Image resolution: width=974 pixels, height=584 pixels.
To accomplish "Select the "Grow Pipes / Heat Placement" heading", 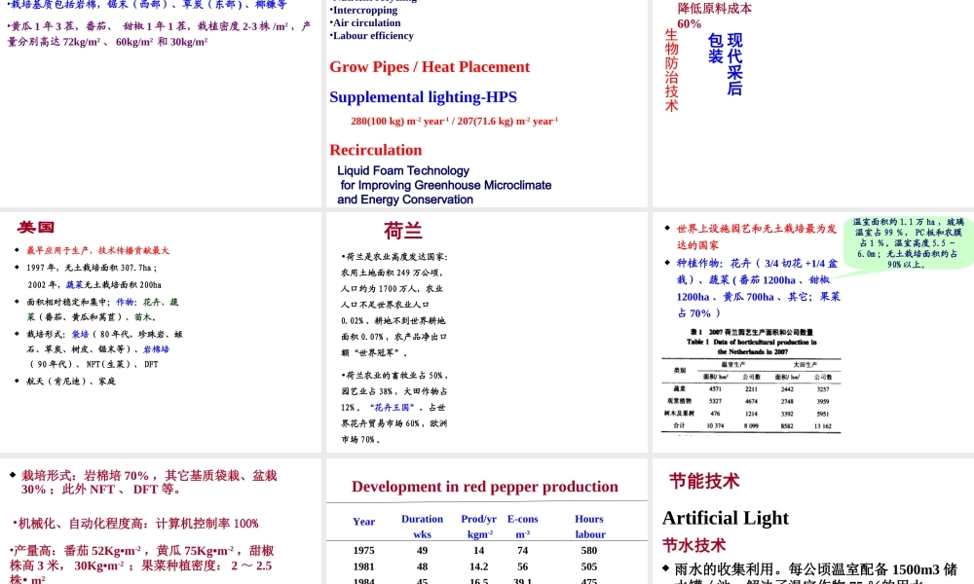I will [x=431, y=67].
